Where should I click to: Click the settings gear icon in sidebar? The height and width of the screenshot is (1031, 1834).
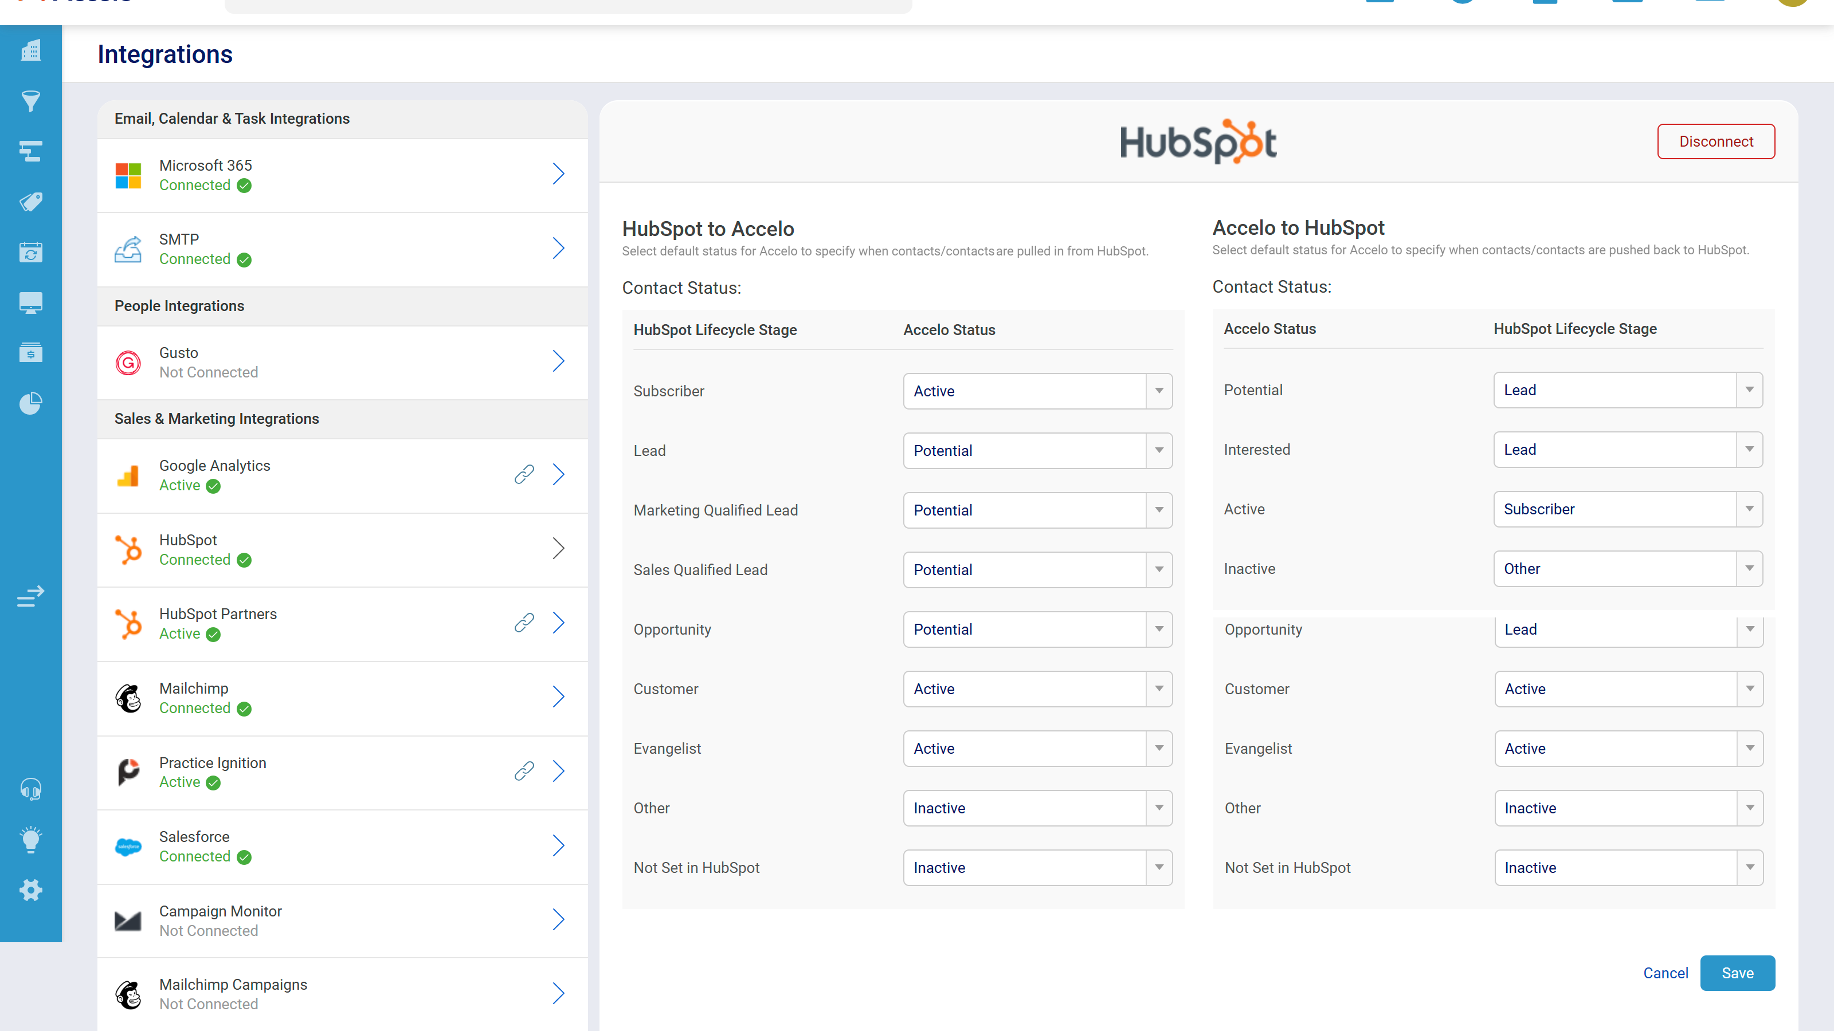click(x=30, y=890)
